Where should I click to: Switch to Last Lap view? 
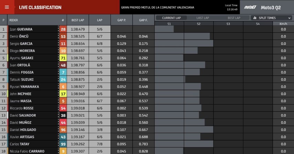click(x=202, y=18)
